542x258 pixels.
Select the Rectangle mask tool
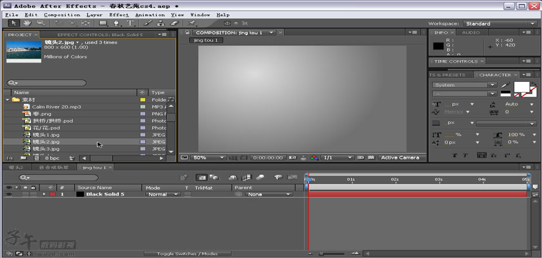[103, 23]
